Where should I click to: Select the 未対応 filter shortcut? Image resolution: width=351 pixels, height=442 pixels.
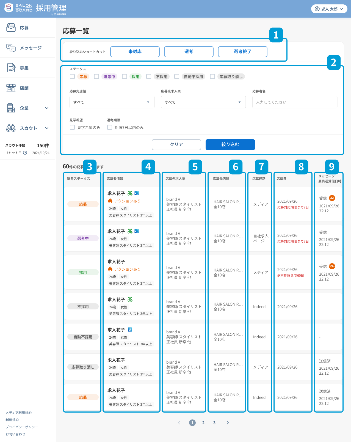point(135,52)
